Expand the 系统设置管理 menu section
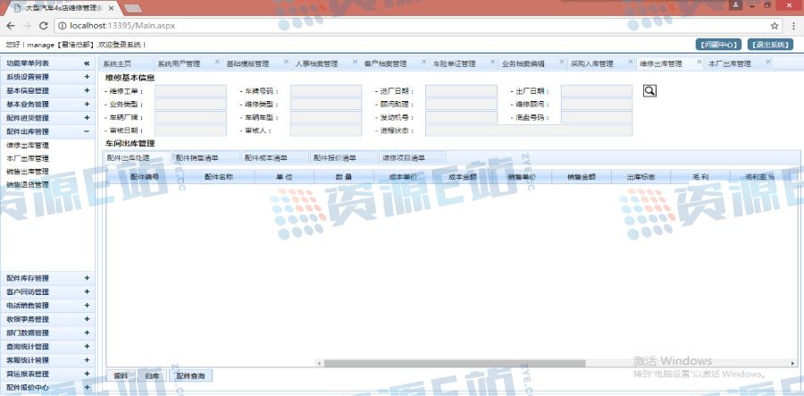 (x=87, y=78)
